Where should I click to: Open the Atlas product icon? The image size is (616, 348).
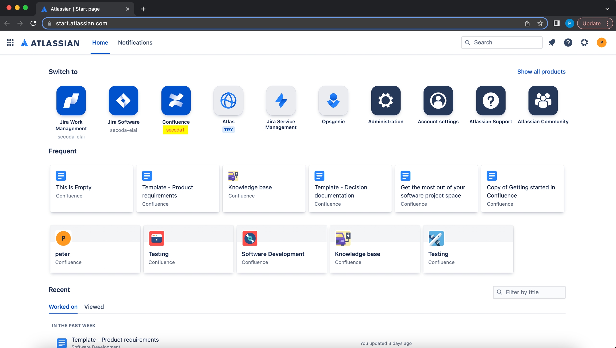coord(228,101)
